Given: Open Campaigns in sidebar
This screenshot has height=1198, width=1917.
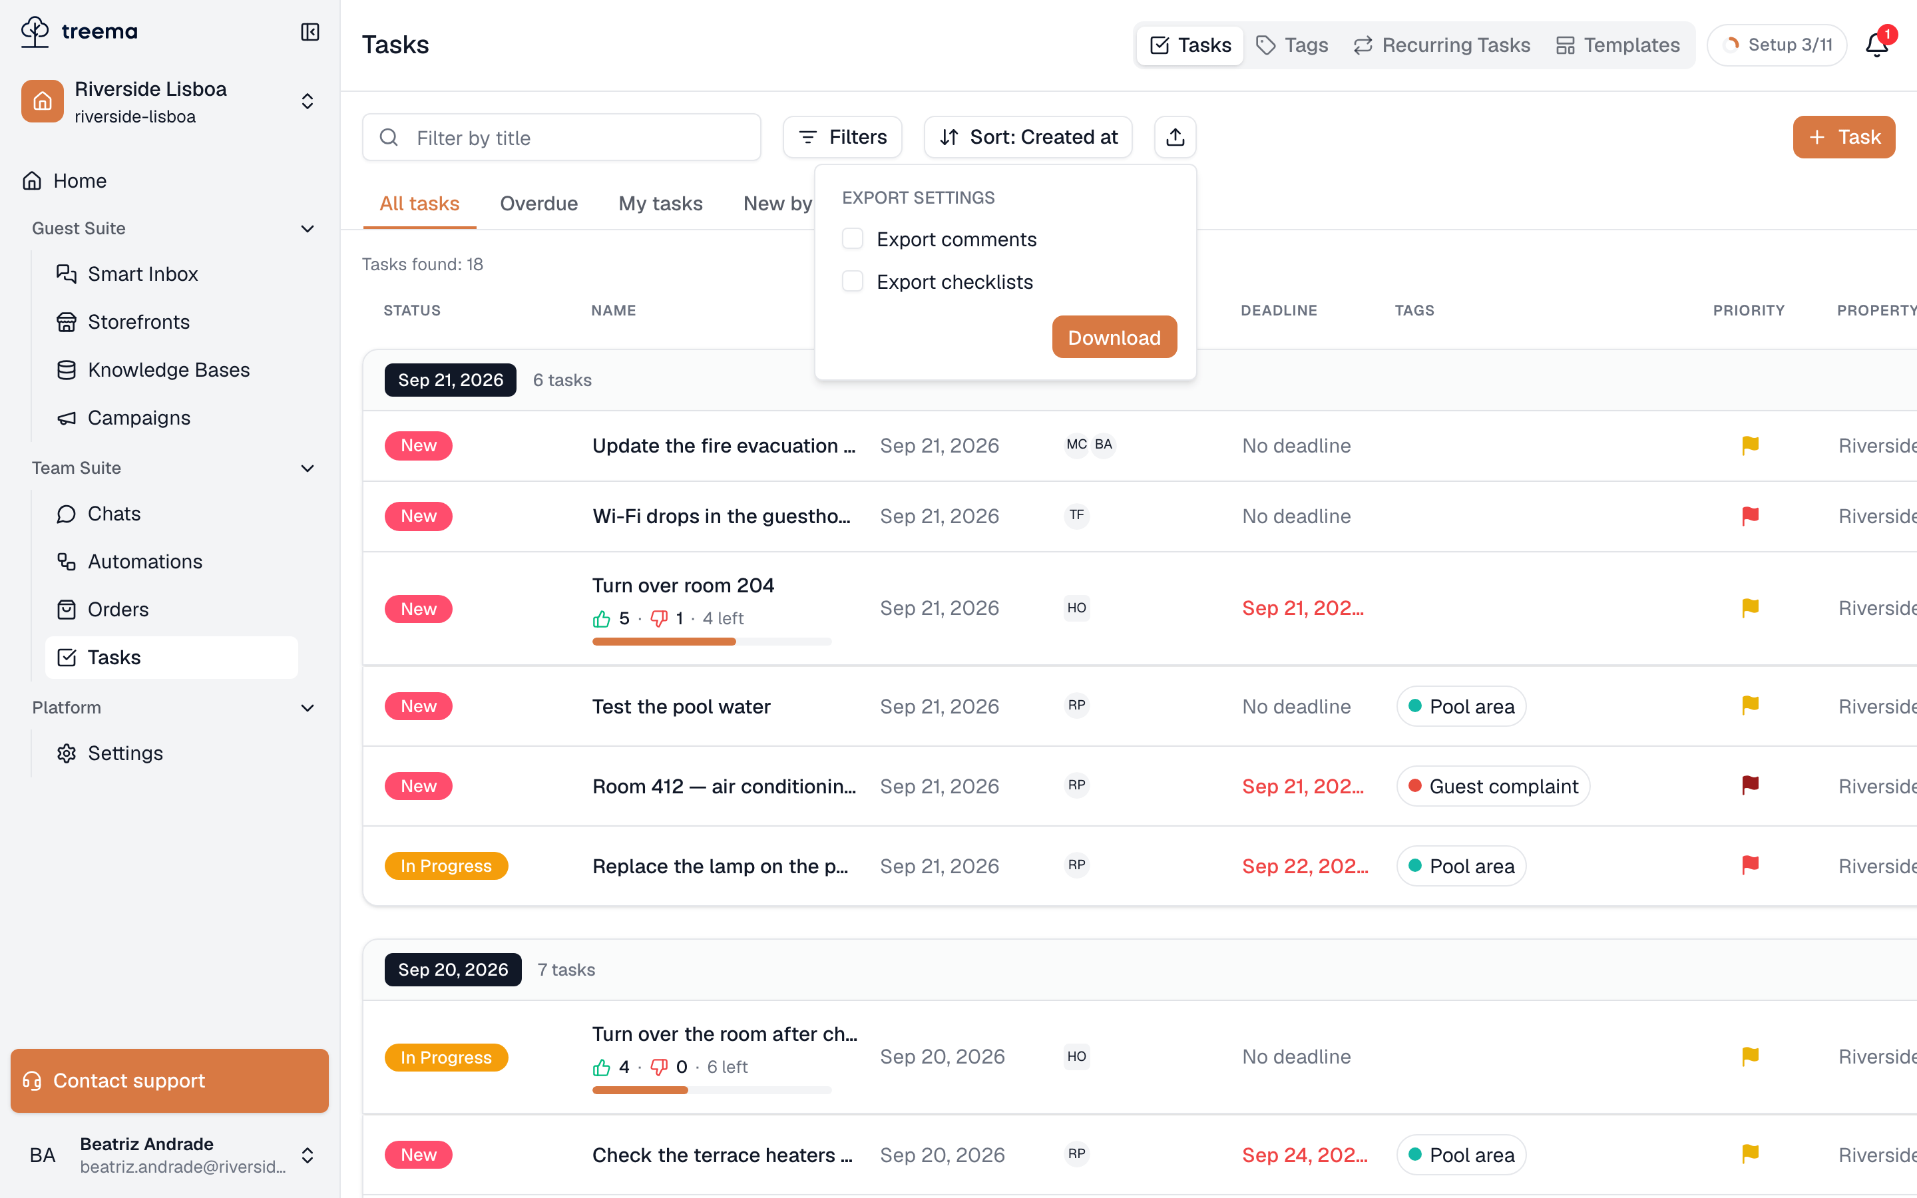Looking at the screenshot, I should coord(172,417).
